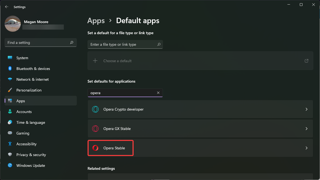
Task: Click the Megan Moore account name
Action: click(x=36, y=22)
